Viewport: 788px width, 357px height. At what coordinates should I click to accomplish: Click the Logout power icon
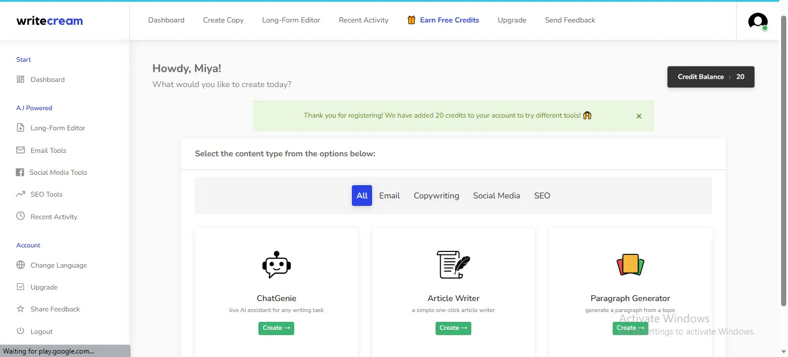pyautogui.click(x=21, y=331)
